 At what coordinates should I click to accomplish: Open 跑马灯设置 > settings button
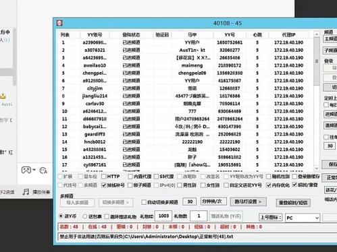coord(248,201)
